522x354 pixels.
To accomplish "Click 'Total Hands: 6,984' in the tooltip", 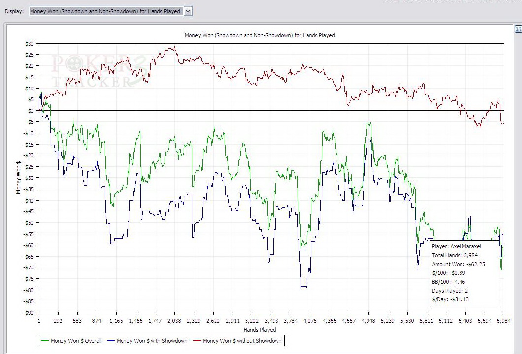I will 455,255.
